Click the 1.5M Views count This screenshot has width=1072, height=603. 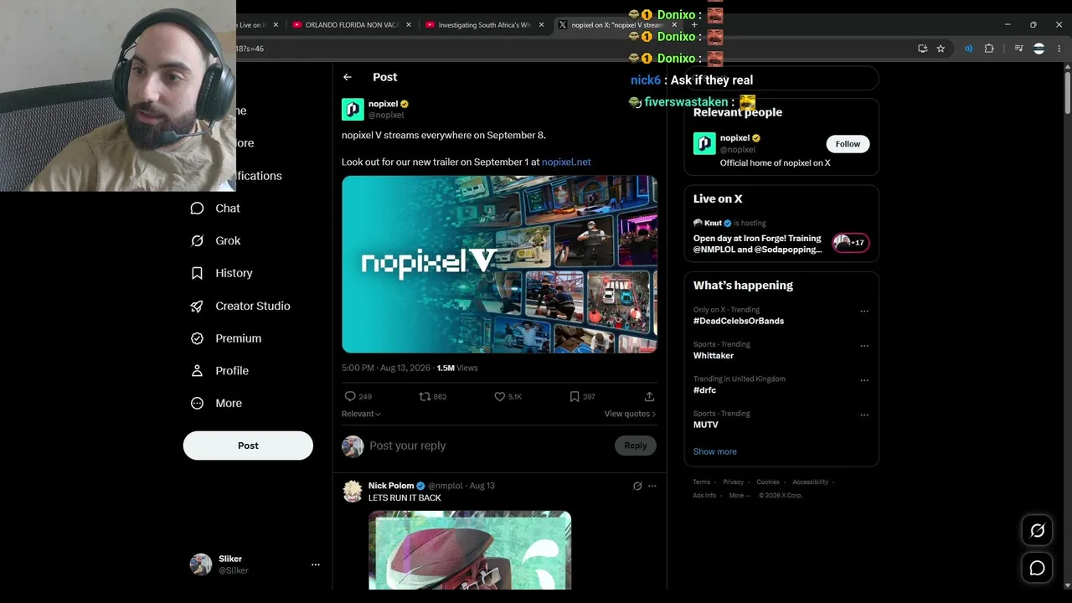point(457,368)
